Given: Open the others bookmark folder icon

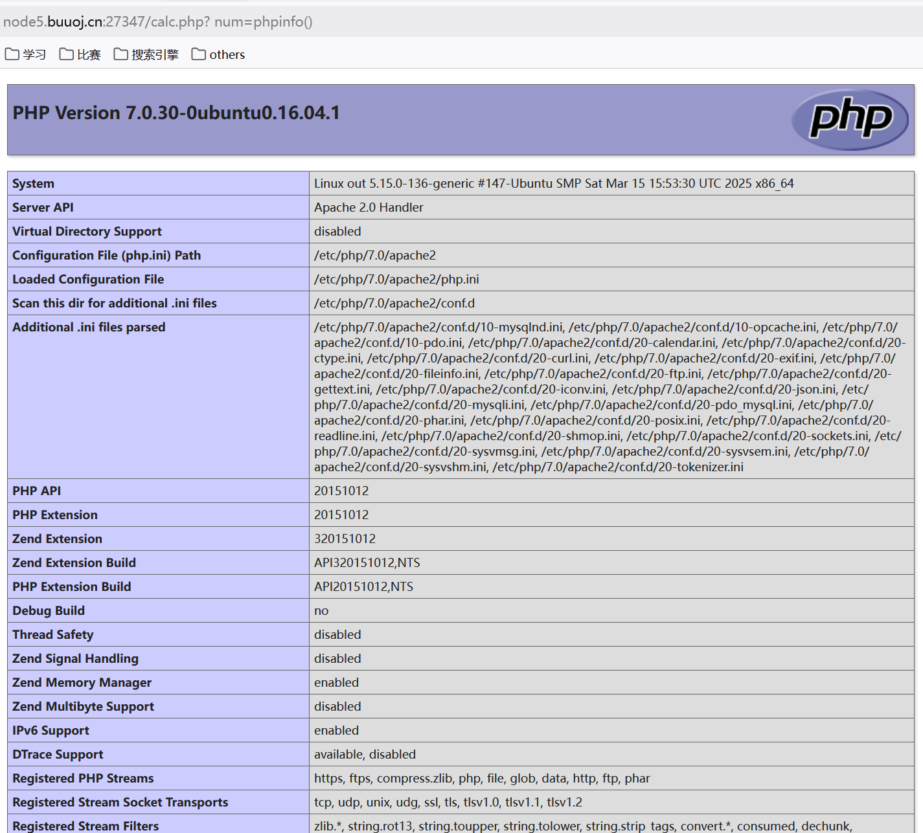Looking at the screenshot, I should coord(198,54).
